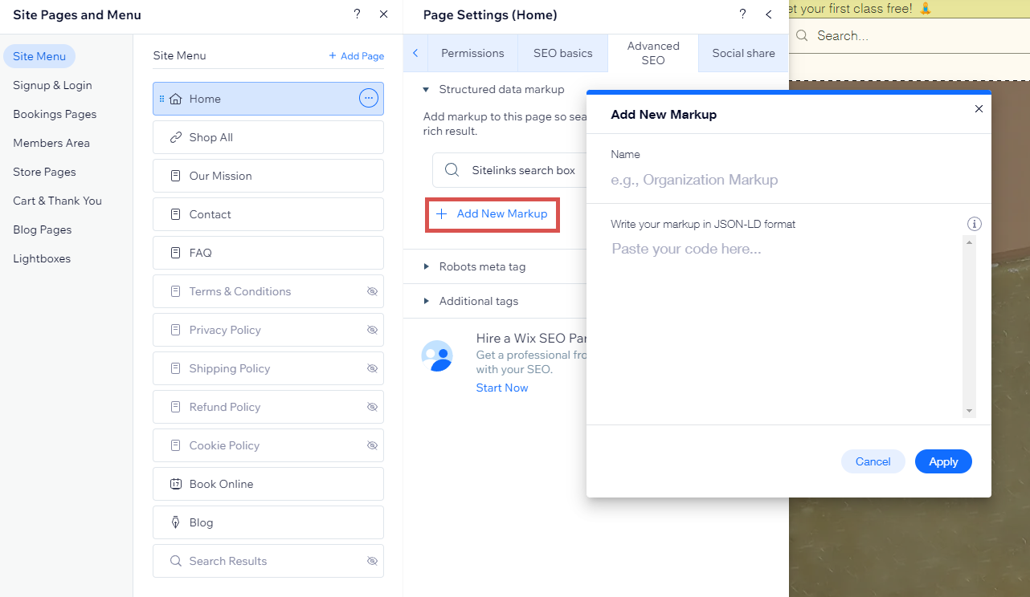Switch to the SEO basics tab
The height and width of the screenshot is (597, 1030).
(562, 52)
